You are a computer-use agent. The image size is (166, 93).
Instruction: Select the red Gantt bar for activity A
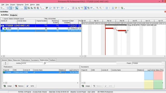click(x=109, y=28)
